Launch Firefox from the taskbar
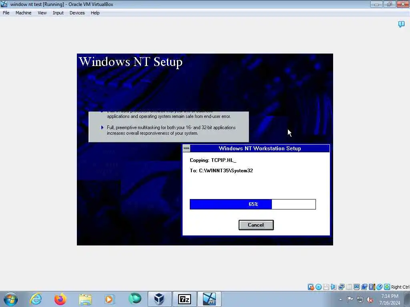This screenshot has height=307, width=410. [x=60, y=299]
